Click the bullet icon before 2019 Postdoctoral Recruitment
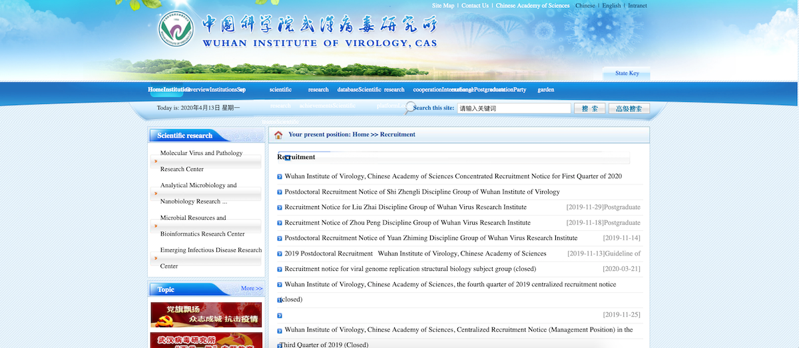The width and height of the screenshot is (799, 348). [x=280, y=254]
